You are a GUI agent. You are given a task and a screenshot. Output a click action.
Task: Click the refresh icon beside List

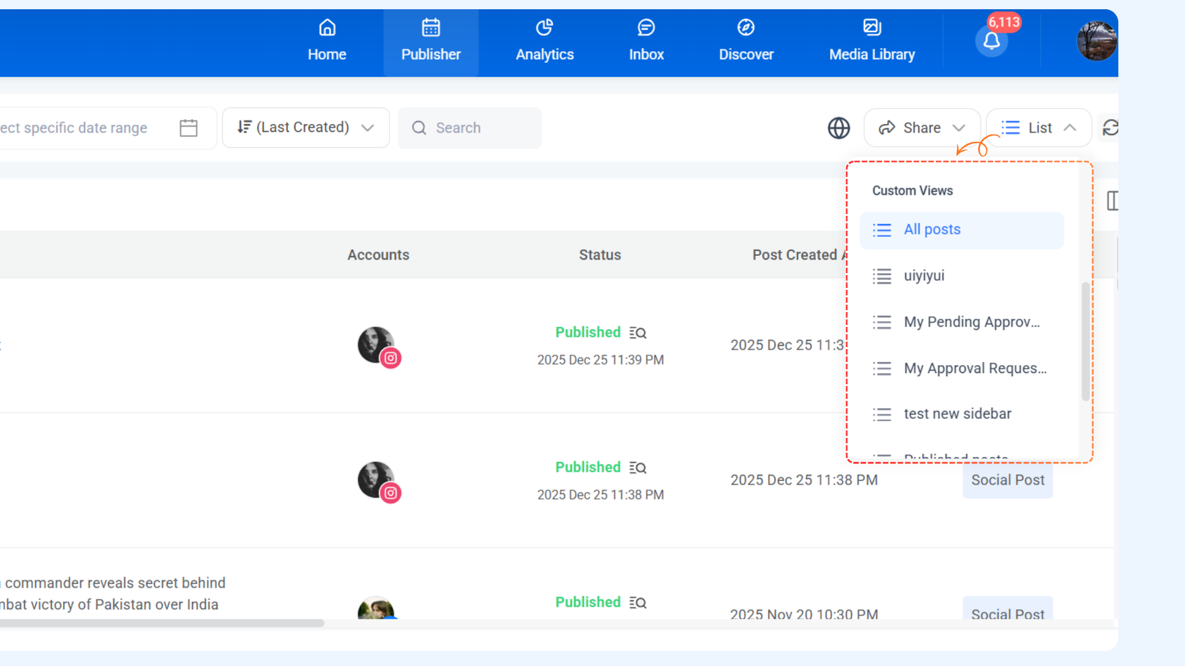[1110, 128]
